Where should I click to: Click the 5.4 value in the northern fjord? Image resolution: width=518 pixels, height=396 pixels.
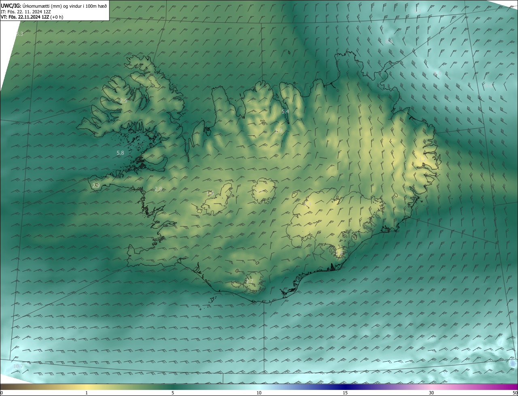[x=285, y=111]
